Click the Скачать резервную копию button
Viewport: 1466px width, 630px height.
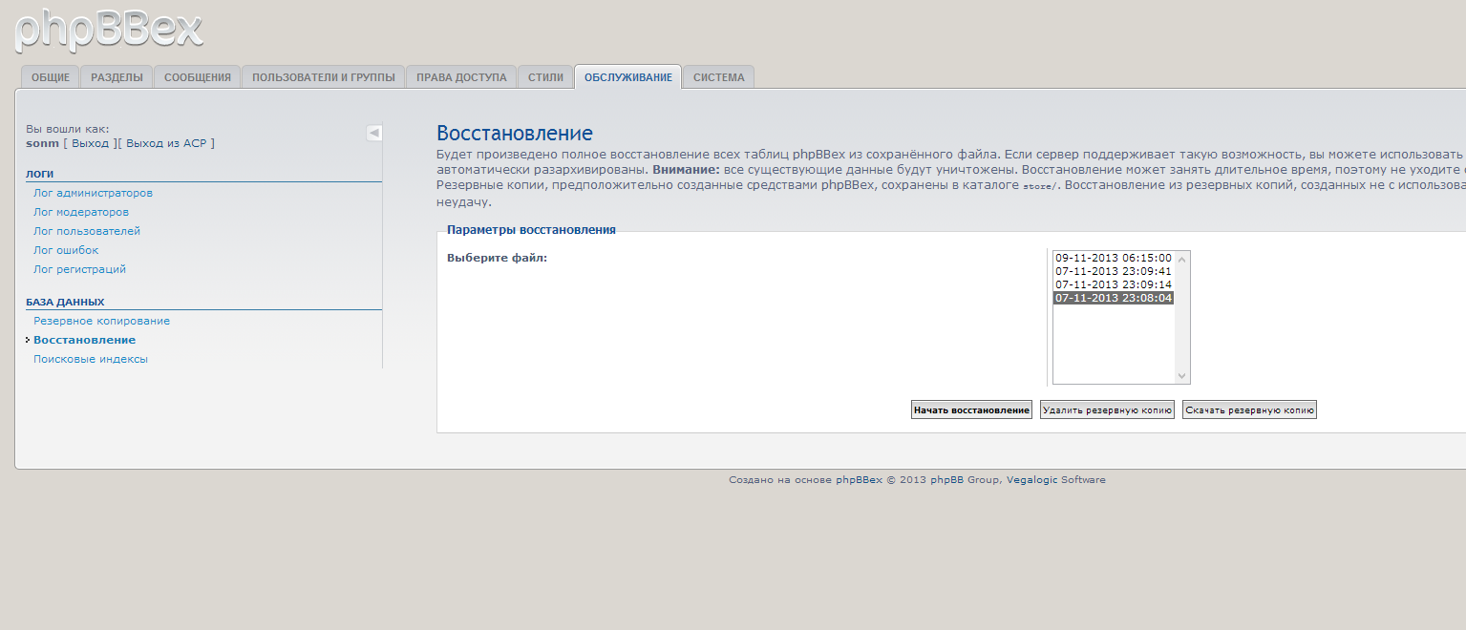1249,409
